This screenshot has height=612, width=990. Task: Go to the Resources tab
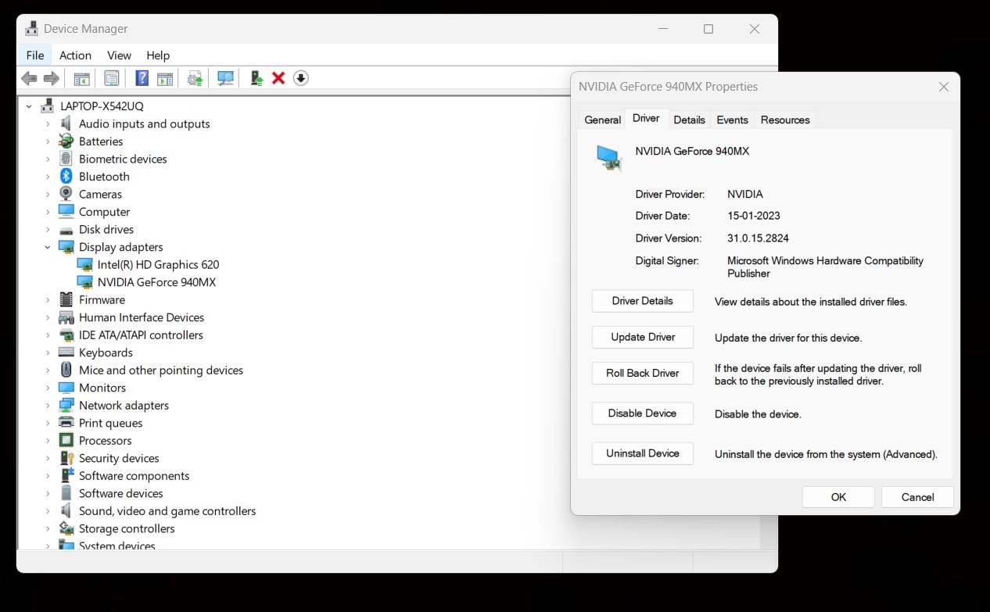point(785,120)
